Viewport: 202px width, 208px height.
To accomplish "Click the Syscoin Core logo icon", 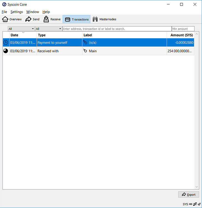I will [x=4, y=4].
